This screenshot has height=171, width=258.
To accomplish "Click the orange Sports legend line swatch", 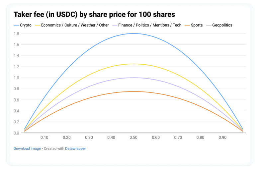I will click(x=187, y=25).
